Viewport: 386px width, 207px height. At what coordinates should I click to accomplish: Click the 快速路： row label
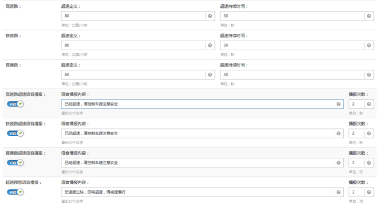pos(13,36)
